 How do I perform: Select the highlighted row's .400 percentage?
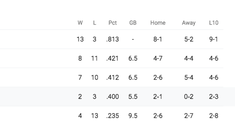[x=113, y=97]
